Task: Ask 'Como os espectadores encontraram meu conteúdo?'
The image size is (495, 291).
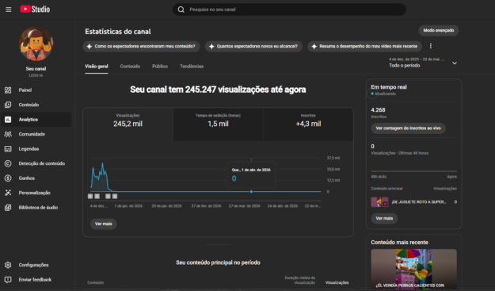Action: [x=141, y=47]
